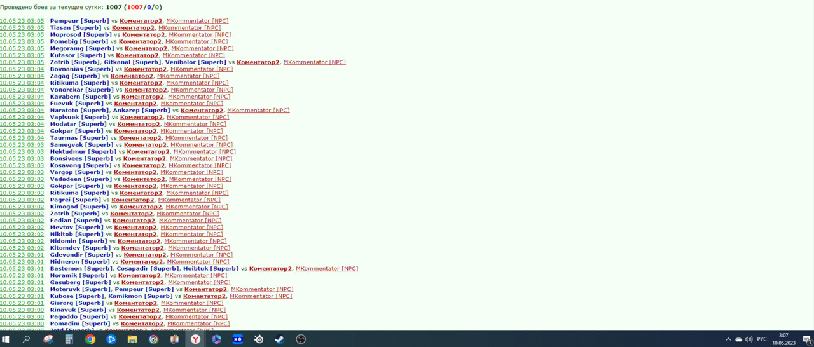This screenshot has height=347, width=814.
Task: Open the Calculator app in the taskbar
Action: [69, 339]
